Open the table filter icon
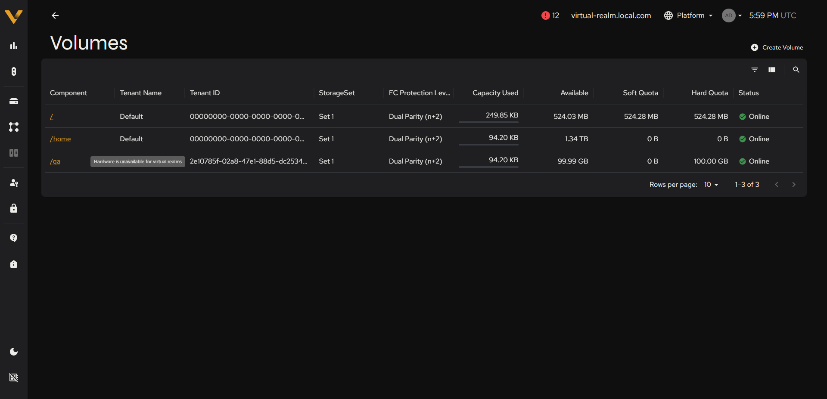 tap(755, 70)
